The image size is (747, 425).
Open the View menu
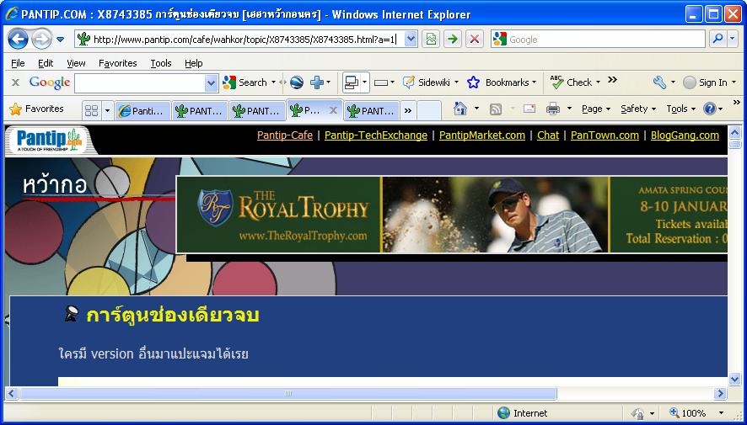76,63
